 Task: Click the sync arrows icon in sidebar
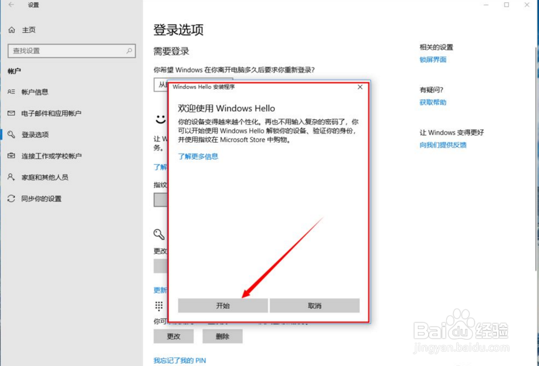[x=11, y=199]
